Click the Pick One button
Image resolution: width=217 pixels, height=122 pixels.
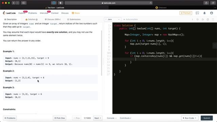point(60,118)
